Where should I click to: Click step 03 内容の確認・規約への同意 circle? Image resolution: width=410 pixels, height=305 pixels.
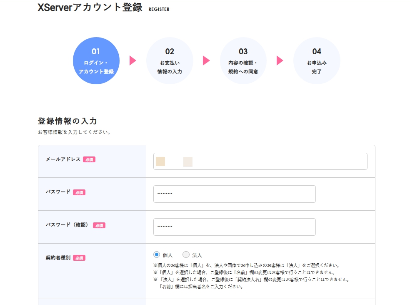(x=243, y=60)
